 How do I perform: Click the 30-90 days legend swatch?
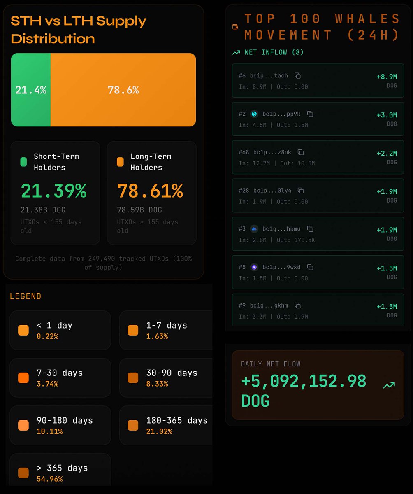pos(133,378)
